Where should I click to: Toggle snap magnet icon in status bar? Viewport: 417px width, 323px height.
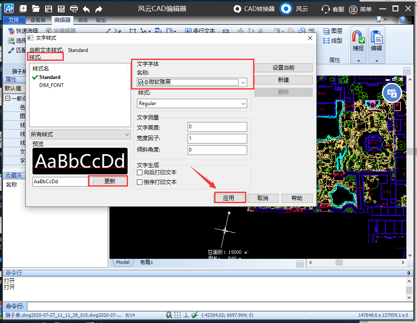click(x=169, y=315)
